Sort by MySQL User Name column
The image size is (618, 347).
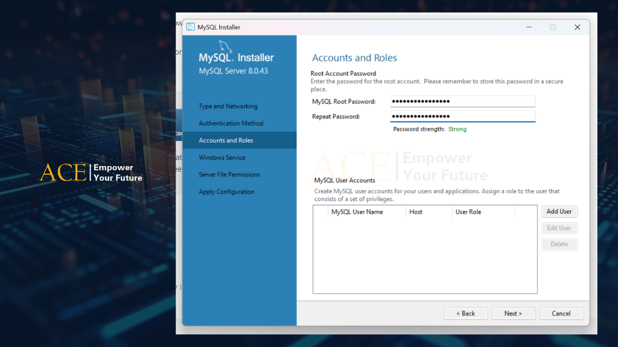pyautogui.click(x=357, y=212)
